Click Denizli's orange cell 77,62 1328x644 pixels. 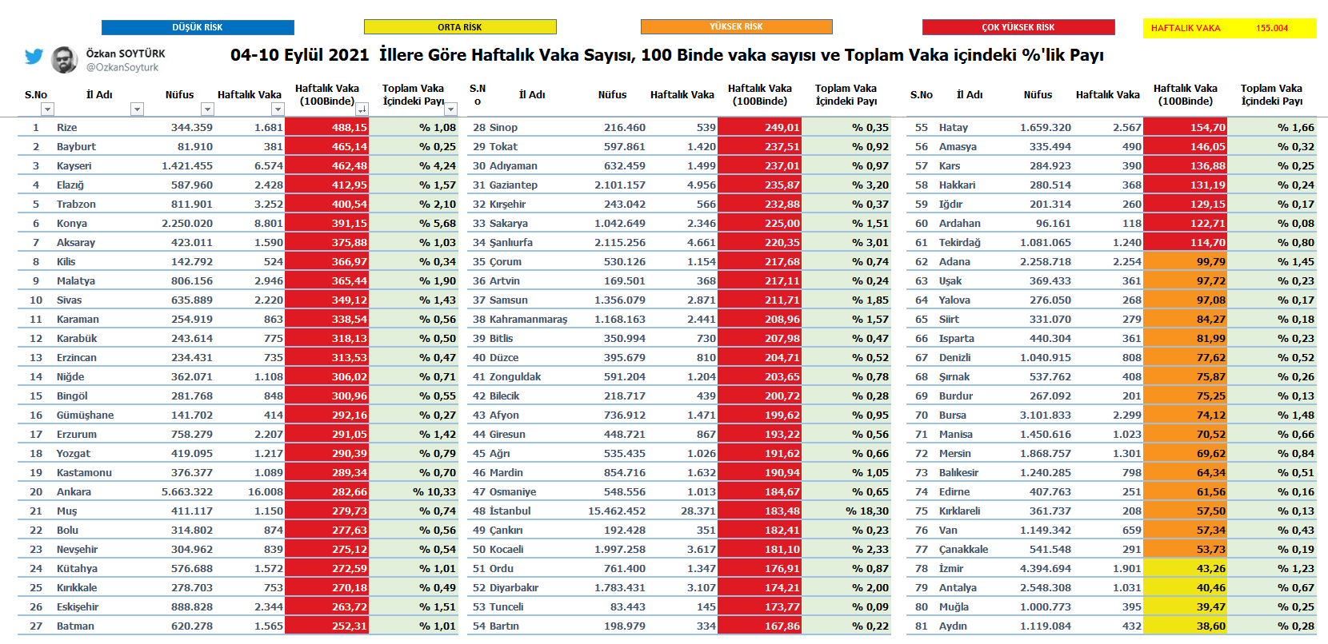tap(1186, 357)
